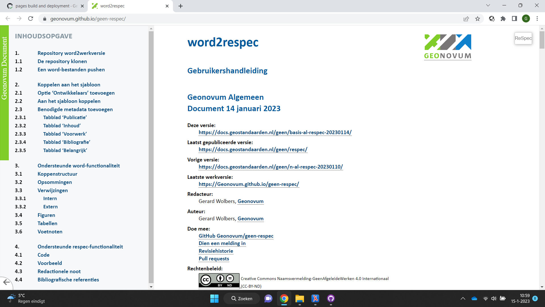Share this page icon in address bar
Viewport: 545px width, 307px height.
point(466,19)
